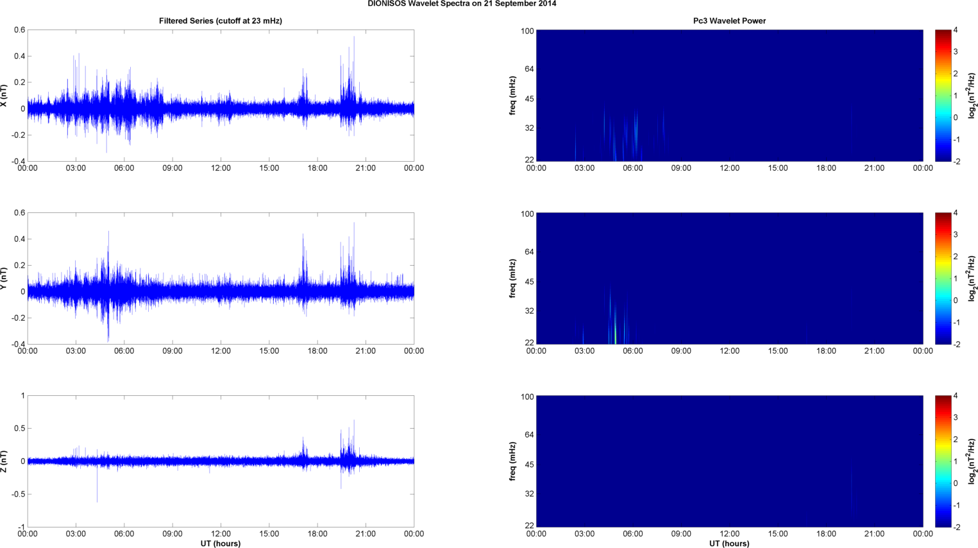Pick the X wavelet plot color bar
978x548 pixels.
[x=943, y=96]
